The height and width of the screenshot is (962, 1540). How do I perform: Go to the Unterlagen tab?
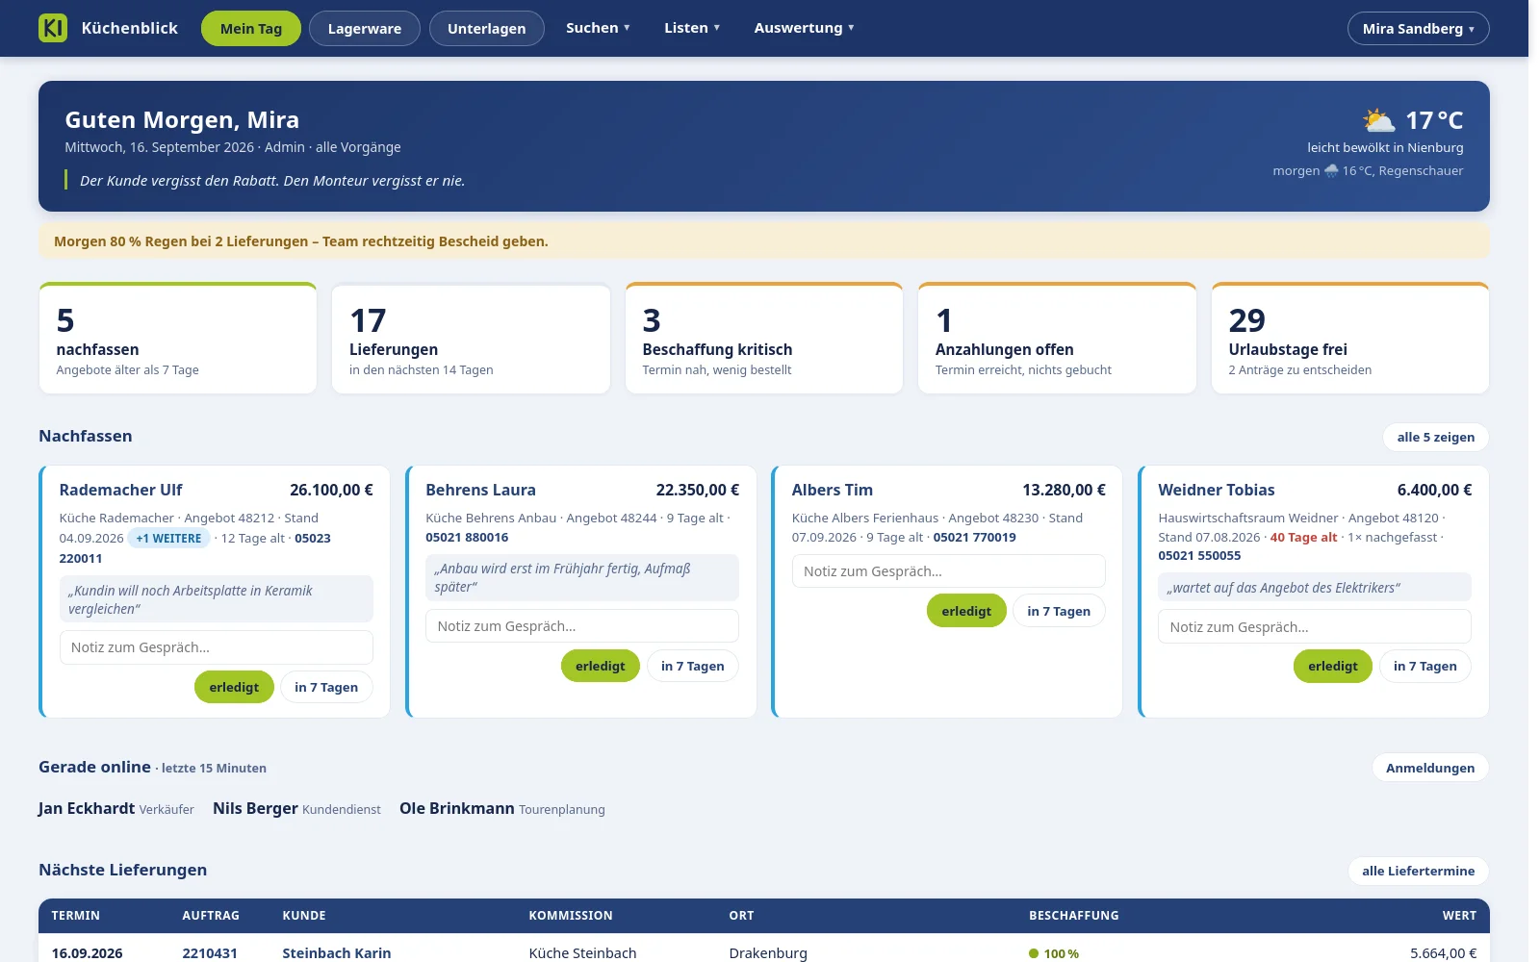click(x=486, y=29)
